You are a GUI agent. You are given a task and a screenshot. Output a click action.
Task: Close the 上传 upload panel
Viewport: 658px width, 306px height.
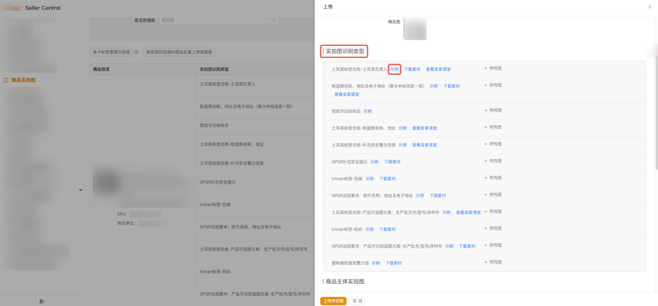coord(650,7)
